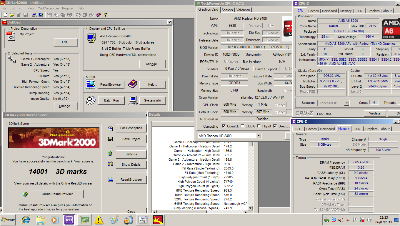
Task: Click the Online ResultBrowser button
Action: tap(57, 194)
